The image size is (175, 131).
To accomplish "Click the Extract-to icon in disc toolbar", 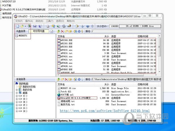I will (x=75, y=31).
